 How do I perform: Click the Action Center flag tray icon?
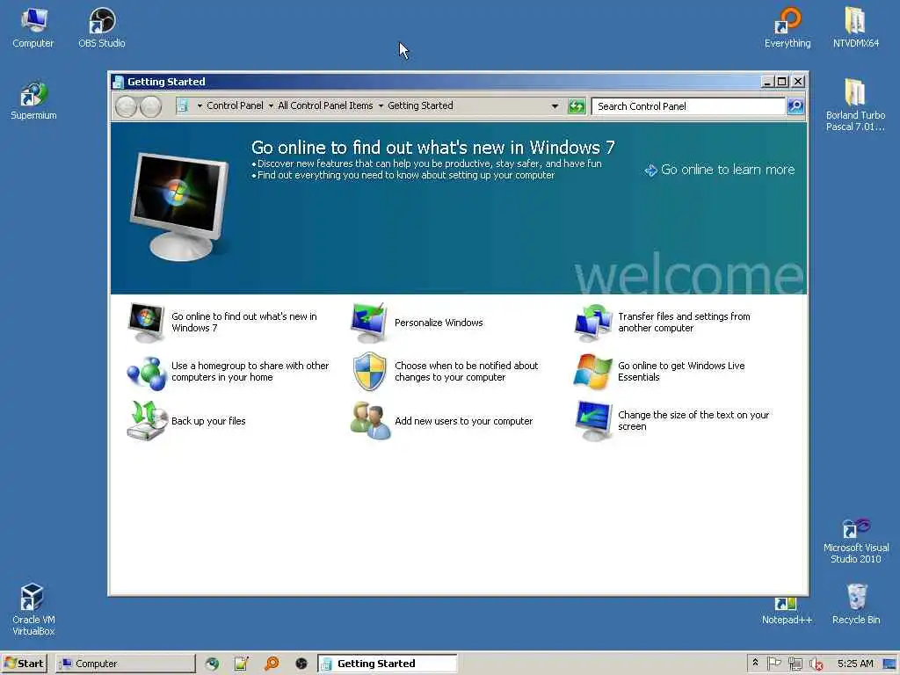[773, 664]
